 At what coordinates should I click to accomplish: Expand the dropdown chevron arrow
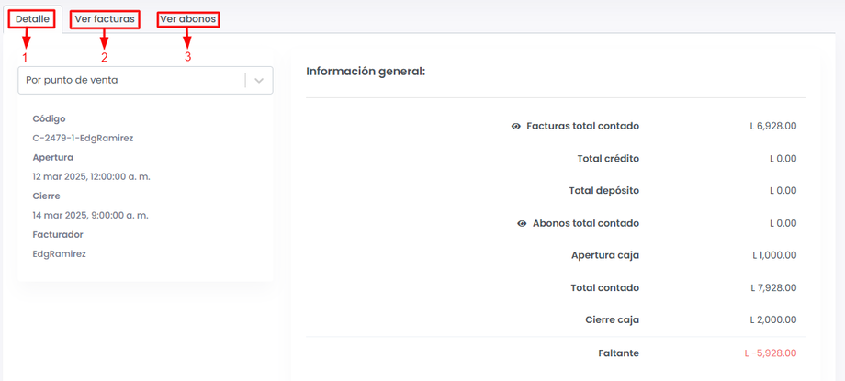[259, 81]
